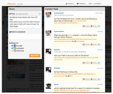Uncheck the ericthebell Twitter checkbox
This screenshot has height=94, width=113.
(x=12, y=48)
